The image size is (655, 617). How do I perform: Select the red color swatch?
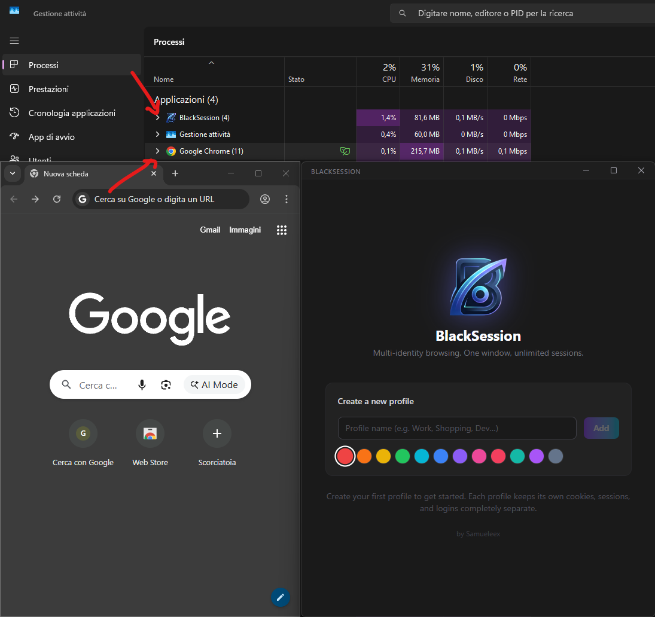point(345,456)
